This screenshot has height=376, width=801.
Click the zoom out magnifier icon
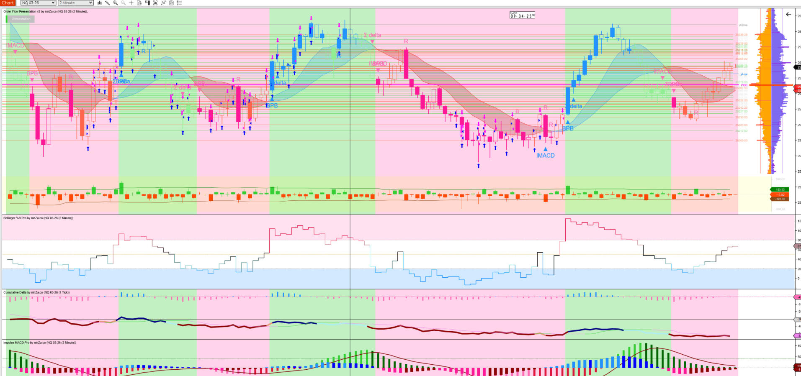[x=123, y=3]
